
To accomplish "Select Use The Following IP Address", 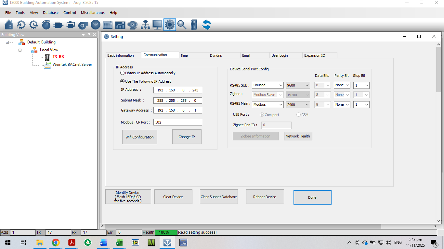I will [x=123, y=81].
